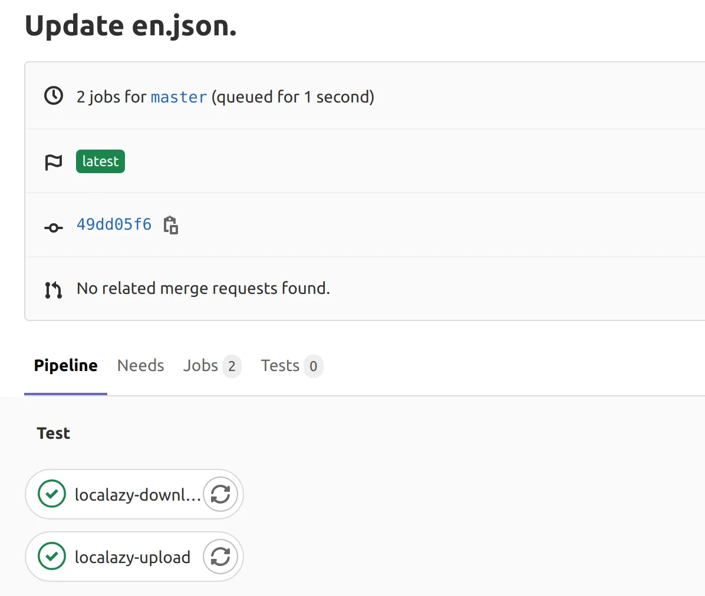The image size is (705, 596).
Task: Click the flag icon next to latest badge
Action: coord(54,162)
